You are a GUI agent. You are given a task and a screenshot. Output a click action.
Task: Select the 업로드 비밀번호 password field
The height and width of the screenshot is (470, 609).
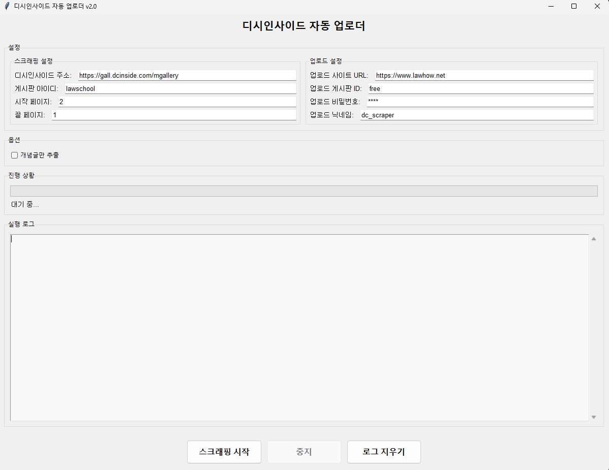pos(480,102)
